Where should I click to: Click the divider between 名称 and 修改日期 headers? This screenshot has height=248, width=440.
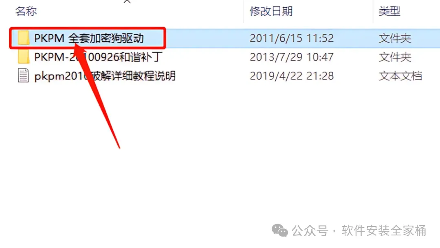tap(244, 11)
